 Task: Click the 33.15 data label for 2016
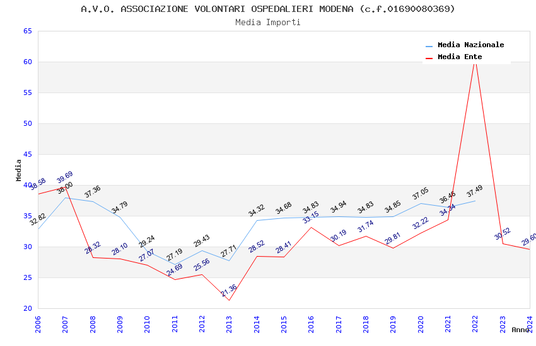(311, 217)
